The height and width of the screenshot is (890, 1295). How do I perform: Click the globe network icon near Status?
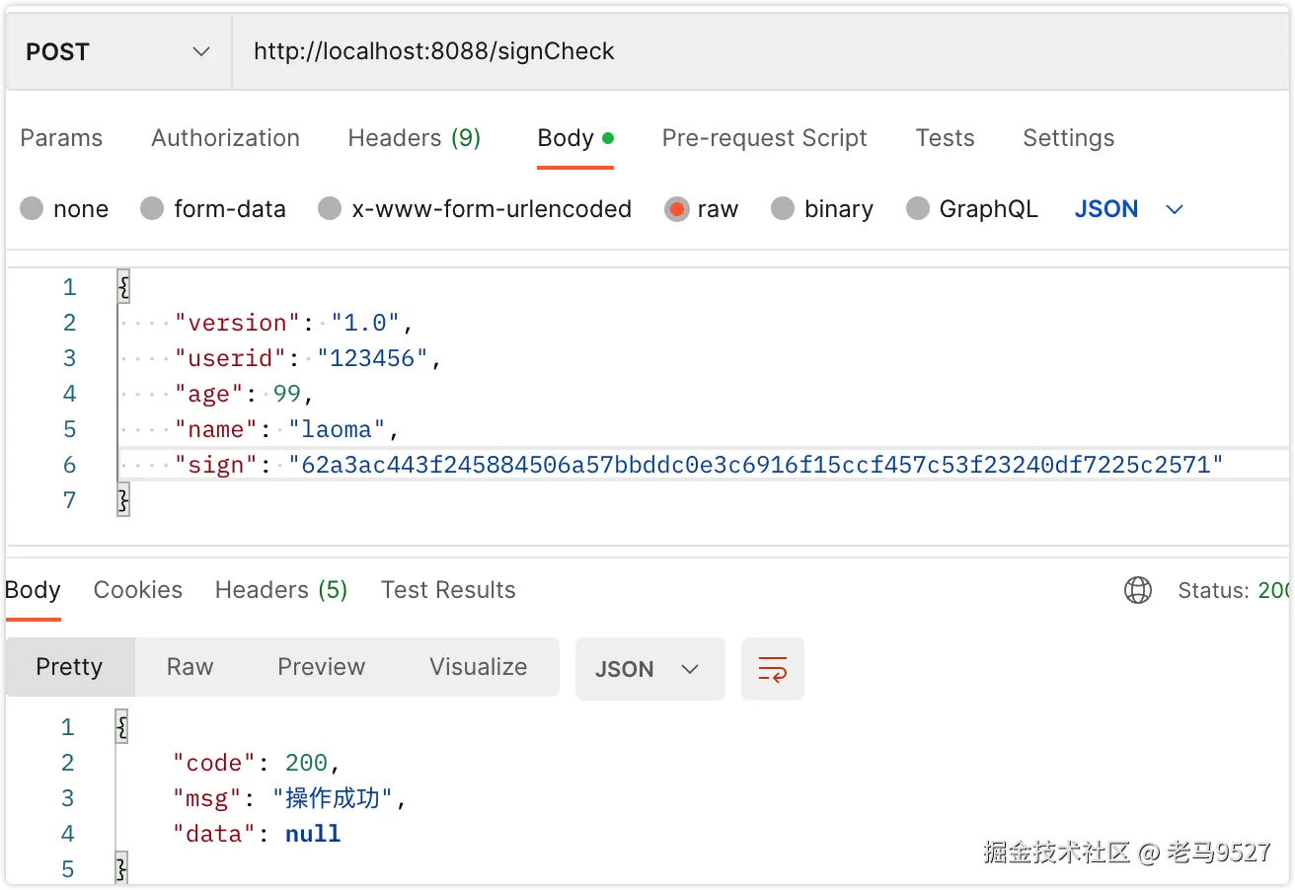tap(1138, 590)
